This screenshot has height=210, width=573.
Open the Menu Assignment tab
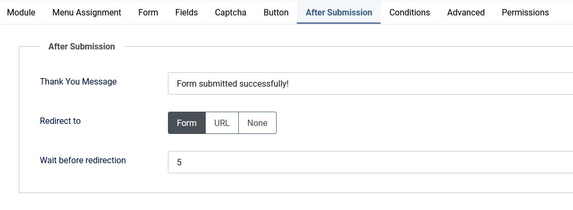[86, 12]
